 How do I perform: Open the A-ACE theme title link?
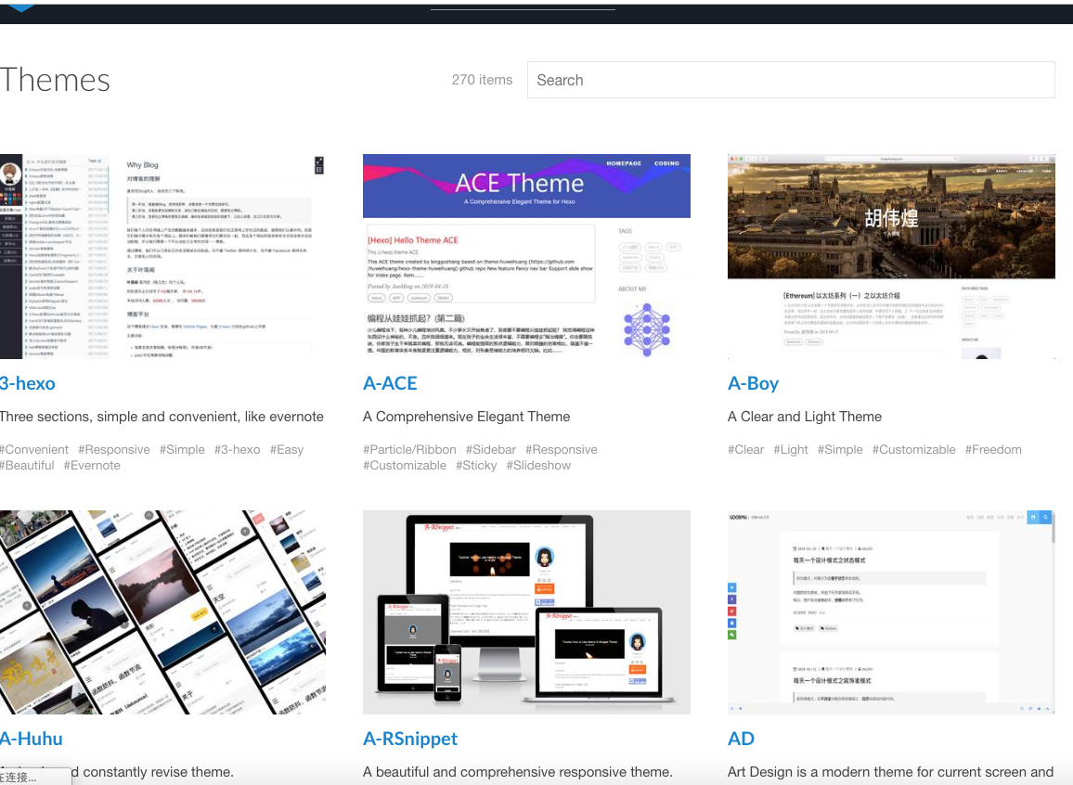390,383
